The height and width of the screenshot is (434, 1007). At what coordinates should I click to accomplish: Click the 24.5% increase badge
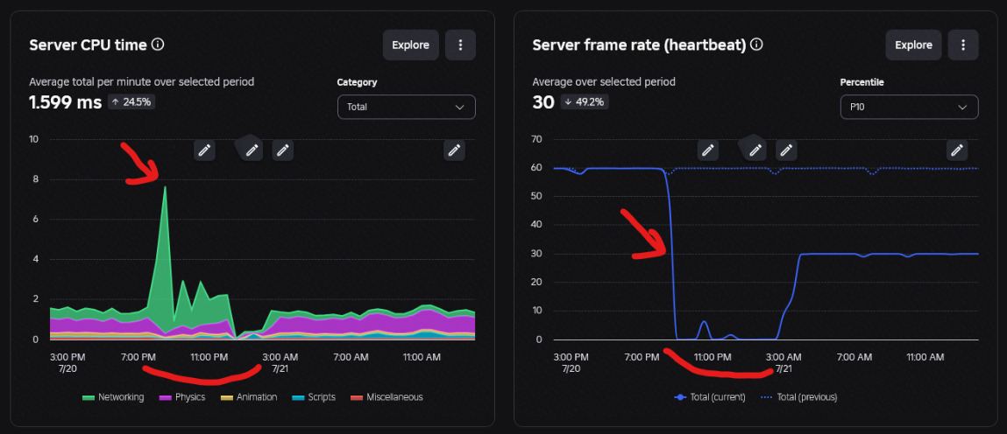click(131, 101)
